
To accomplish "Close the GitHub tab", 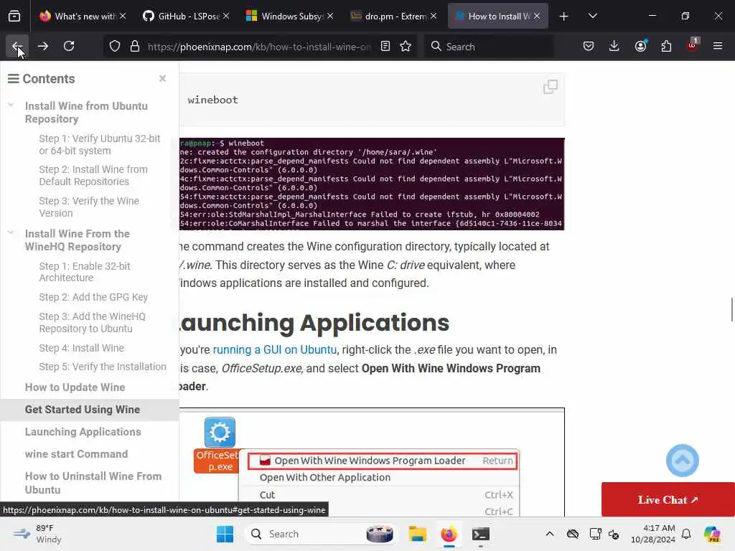I will coord(226,16).
